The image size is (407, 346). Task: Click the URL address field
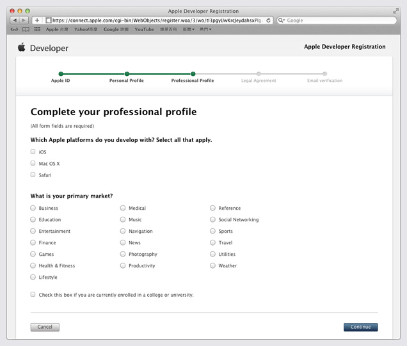[152, 20]
